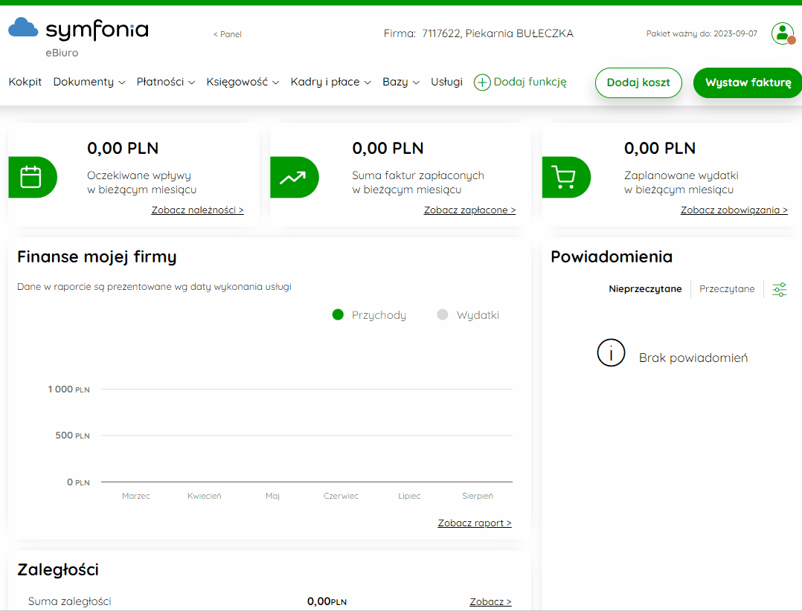The height and width of the screenshot is (611, 802).
Task: Expand the Kadry i płace dropdown menu
Action: 330,82
